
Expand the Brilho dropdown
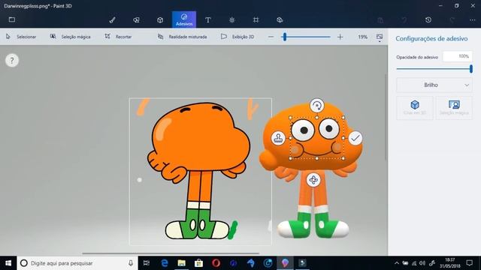click(434, 85)
